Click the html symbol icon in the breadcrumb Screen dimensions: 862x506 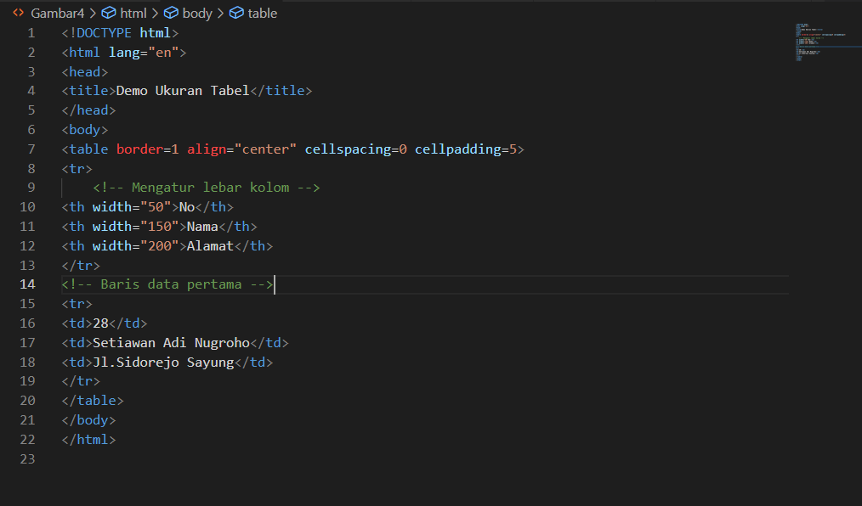pyautogui.click(x=107, y=13)
